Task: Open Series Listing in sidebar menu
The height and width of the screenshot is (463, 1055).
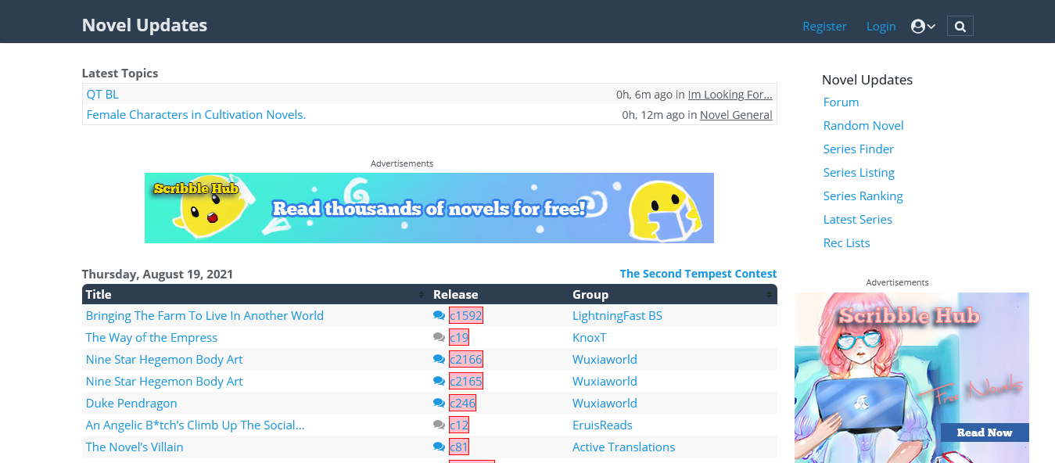Action: [859, 173]
